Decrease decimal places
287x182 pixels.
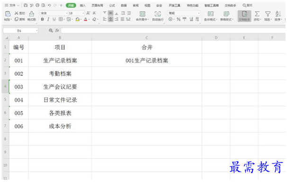(197, 19)
